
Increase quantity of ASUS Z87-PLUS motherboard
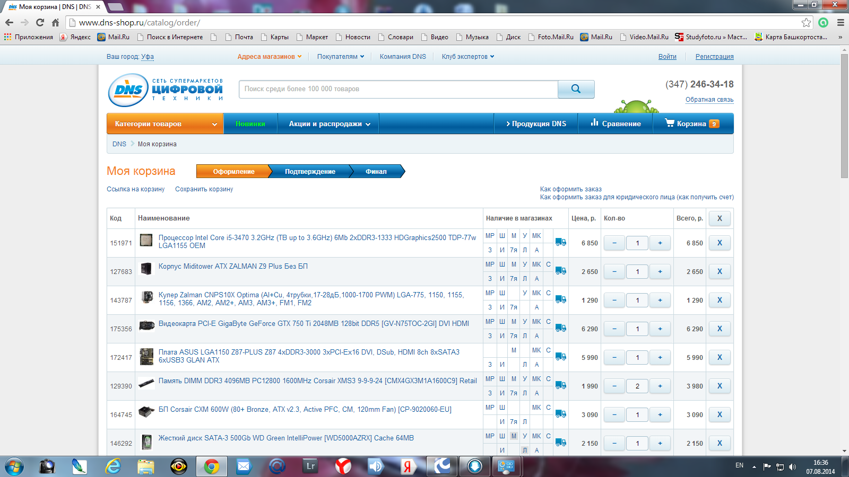pos(660,357)
